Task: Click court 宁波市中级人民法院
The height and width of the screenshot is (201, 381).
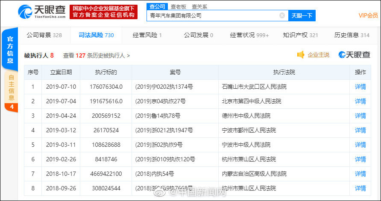Action: pyautogui.click(x=246, y=145)
